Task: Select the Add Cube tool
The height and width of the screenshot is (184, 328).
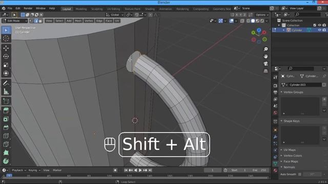Action: tap(6, 101)
